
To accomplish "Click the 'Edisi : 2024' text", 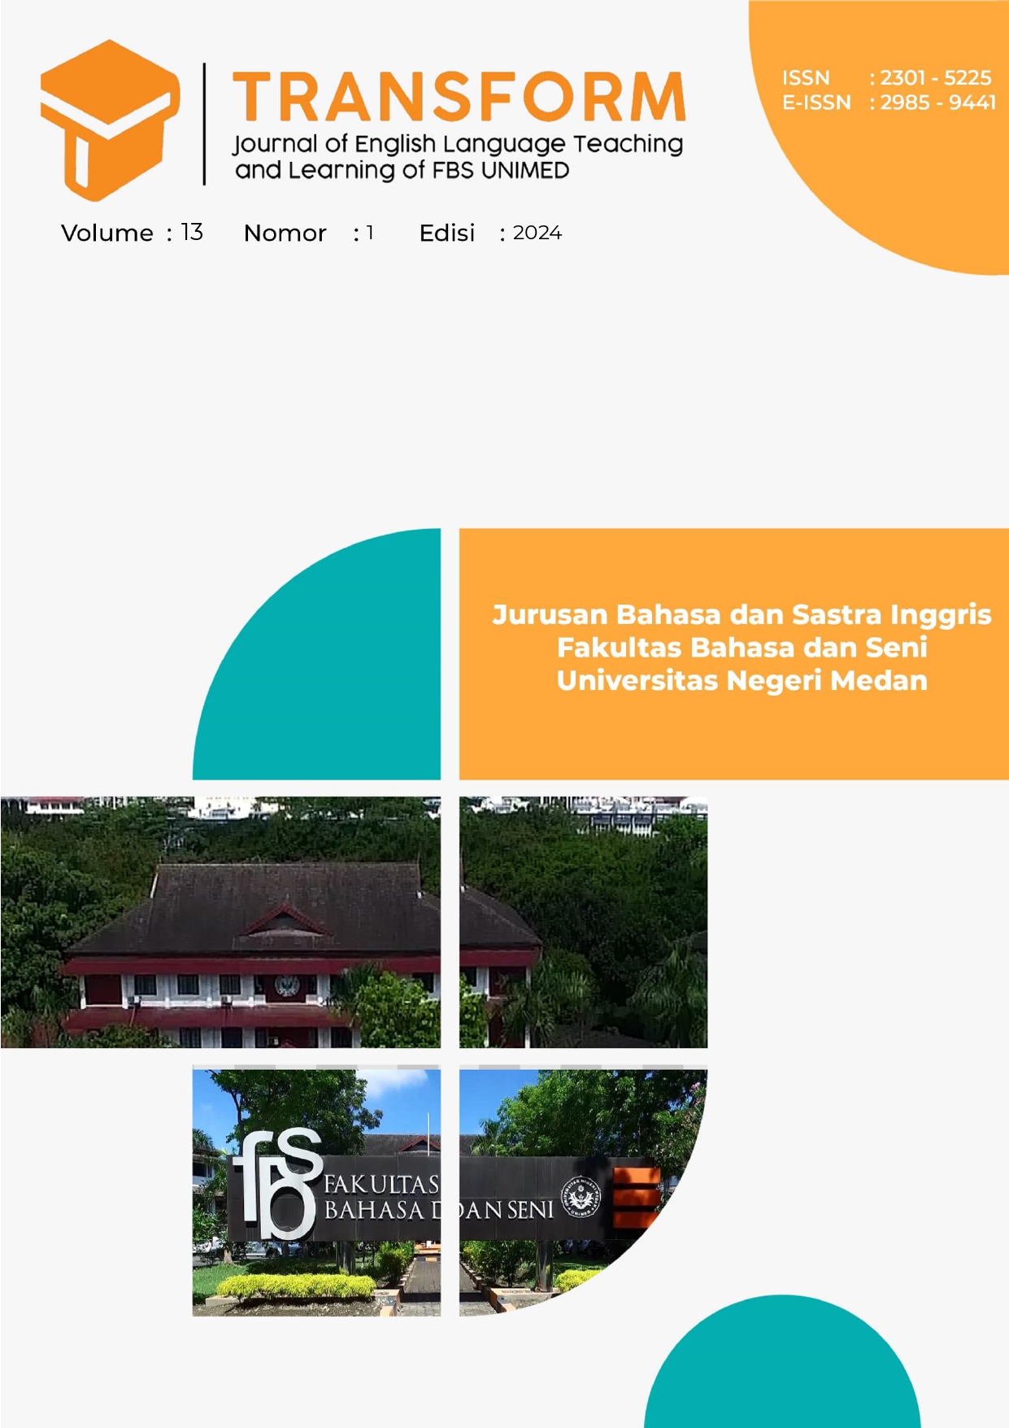I will (x=490, y=234).
